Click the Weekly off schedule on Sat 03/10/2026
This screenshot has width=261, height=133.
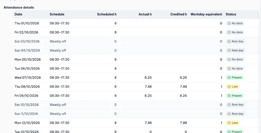[58, 41]
